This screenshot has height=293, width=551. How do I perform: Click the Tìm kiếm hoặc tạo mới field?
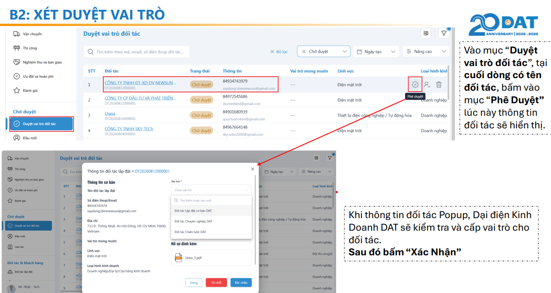[x=212, y=200]
